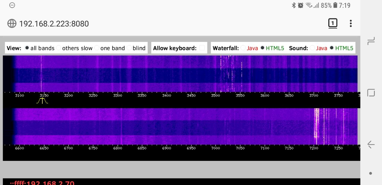Tap the Android back arrow

(371, 145)
